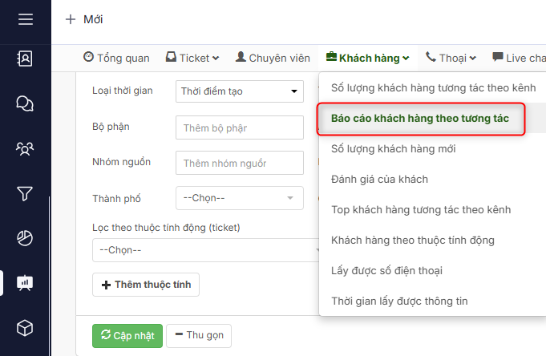Open the pie chart sidebar icon
This screenshot has height=356, width=546.
(25, 238)
